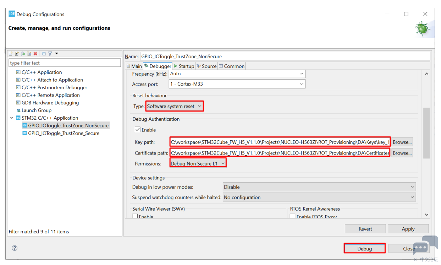Open Reset behaviour Type dropdown
The width and height of the screenshot is (441, 265).
174,106
